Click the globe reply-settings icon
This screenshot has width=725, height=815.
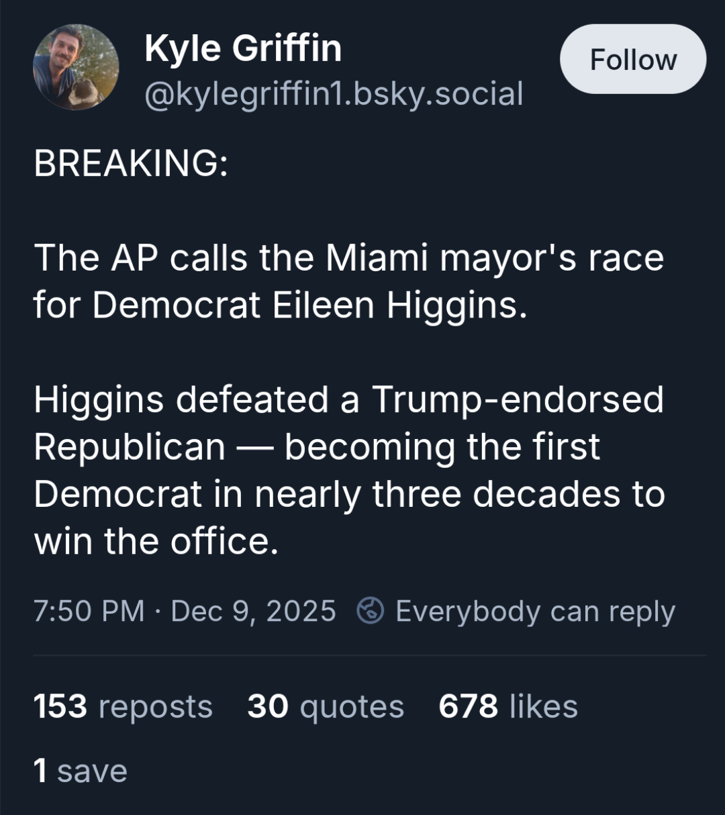point(370,611)
